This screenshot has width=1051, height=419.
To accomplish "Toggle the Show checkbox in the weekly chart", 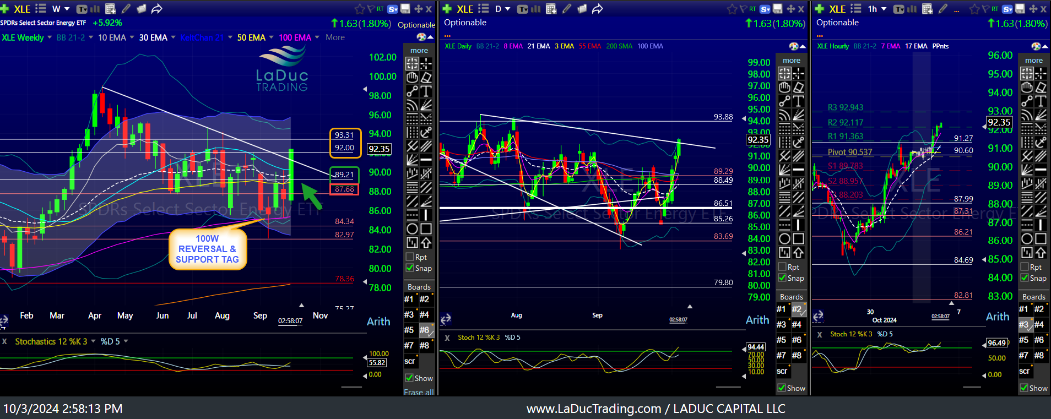I will [409, 378].
